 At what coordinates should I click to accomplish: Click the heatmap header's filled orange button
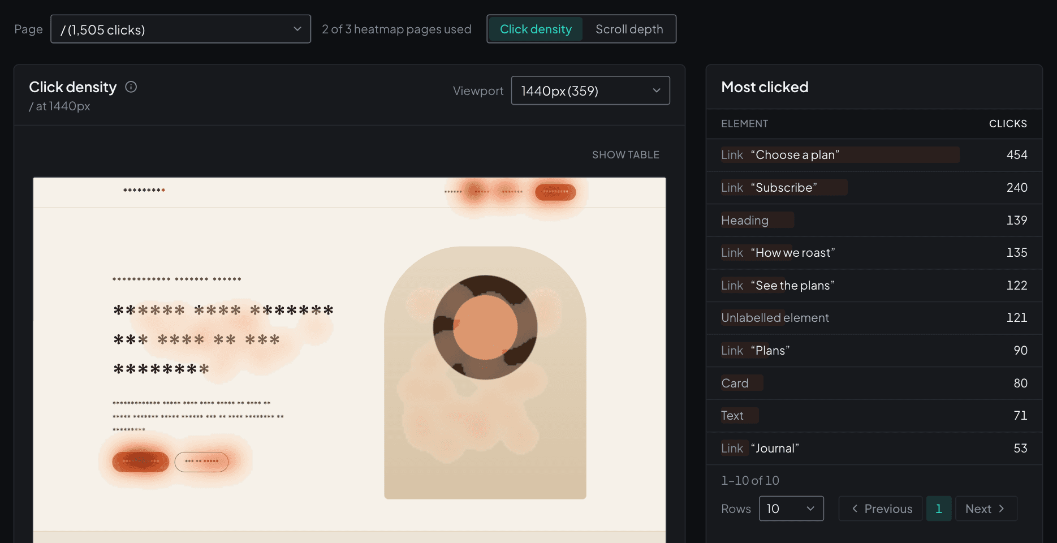[x=555, y=192]
